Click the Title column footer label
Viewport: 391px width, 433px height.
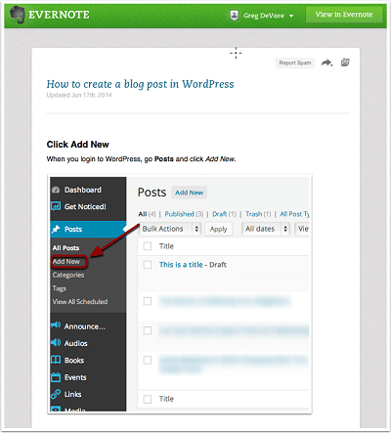point(166,399)
